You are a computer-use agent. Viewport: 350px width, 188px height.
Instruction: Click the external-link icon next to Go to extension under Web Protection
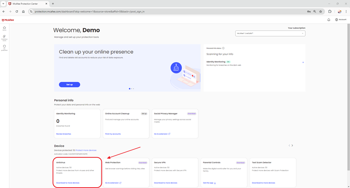[120, 183]
